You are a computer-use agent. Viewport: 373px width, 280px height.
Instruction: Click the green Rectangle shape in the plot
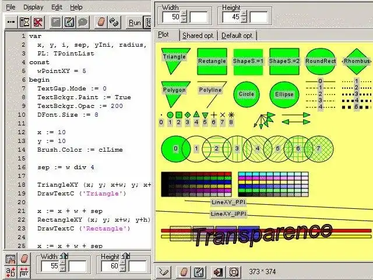click(212, 61)
